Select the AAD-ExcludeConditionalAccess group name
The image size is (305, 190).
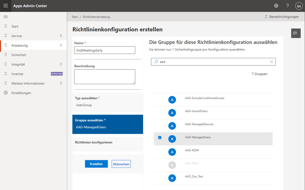pyautogui.click(x=204, y=98)
